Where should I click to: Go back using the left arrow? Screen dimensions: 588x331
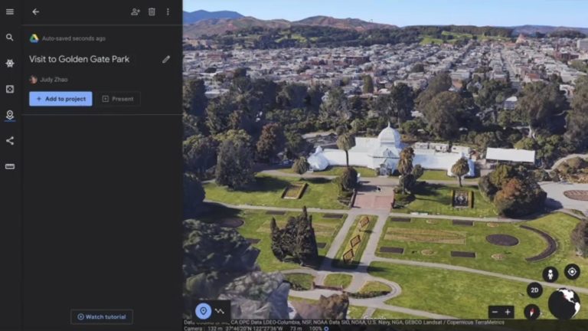[x=35, y=11]
